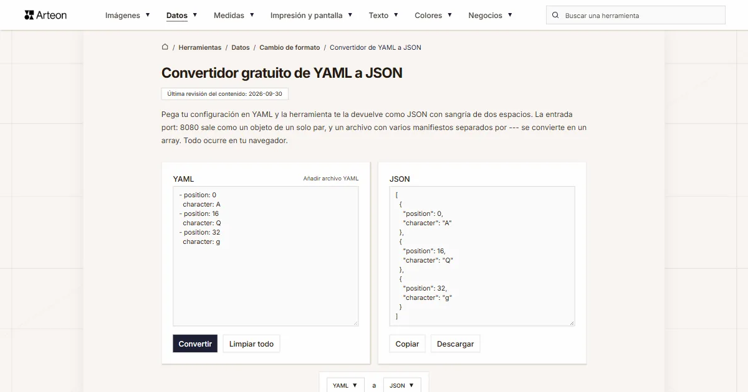This screenshot has height=392, width=748.
Task: Click inside the YAML input textarea
Action: point(266,256)
